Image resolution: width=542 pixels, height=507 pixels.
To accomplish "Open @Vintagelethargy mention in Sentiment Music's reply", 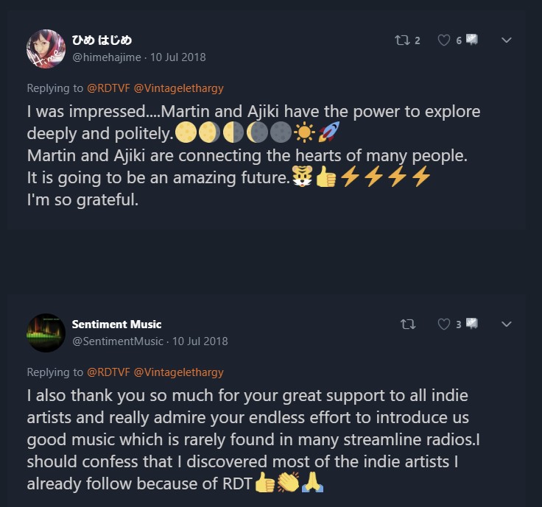I will [178, 372].
